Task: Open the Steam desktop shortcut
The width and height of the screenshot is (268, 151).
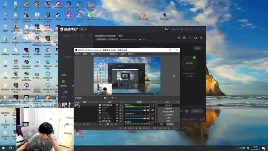Action: 58,16
